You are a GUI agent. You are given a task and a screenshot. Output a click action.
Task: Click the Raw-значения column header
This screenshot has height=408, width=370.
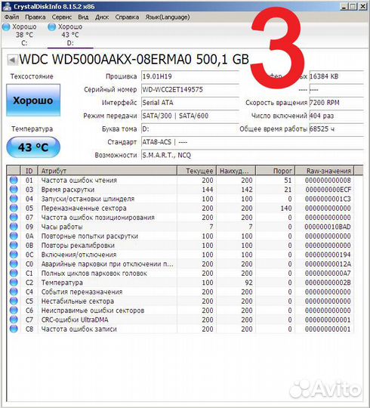pos(325,171)
